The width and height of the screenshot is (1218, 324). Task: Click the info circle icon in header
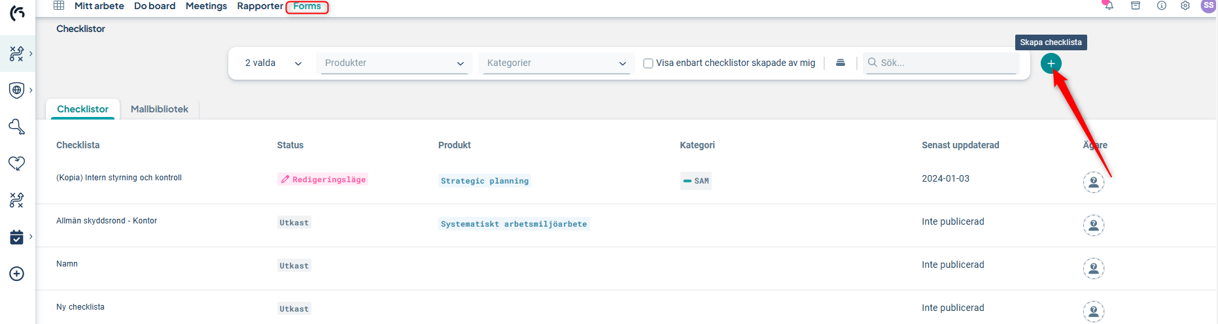(1161, 6)
